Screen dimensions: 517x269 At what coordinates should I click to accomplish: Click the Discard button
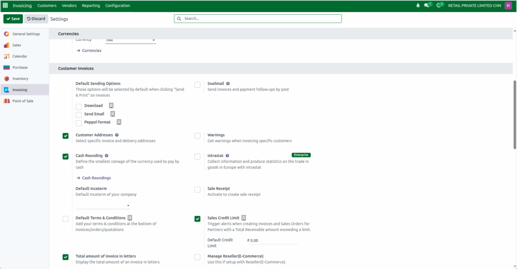click(x=36, y=19)
